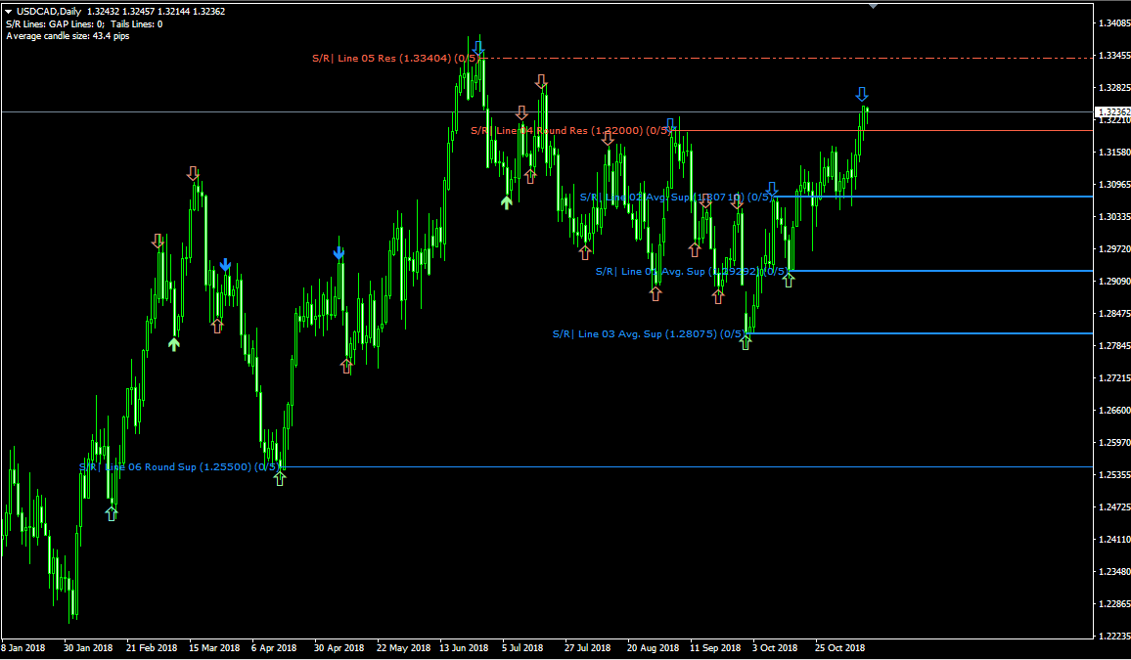Click the 8 Jan 2018 date label
This screenshot has width=1131, height=660.
tap(23, 647)
